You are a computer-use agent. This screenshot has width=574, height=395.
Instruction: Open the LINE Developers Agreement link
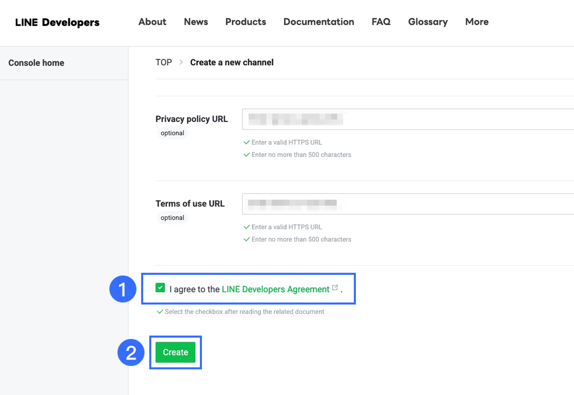pyautogui.click(x=275, y=289)
